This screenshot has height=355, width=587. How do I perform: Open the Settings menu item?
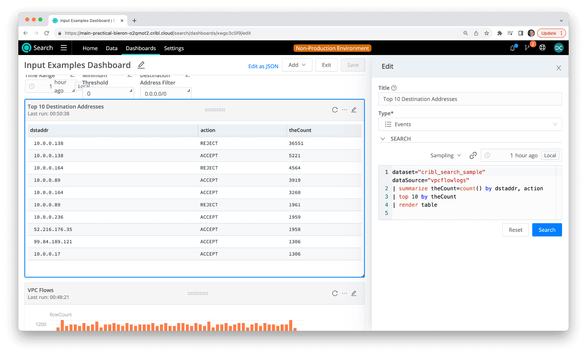pos(174,48)
